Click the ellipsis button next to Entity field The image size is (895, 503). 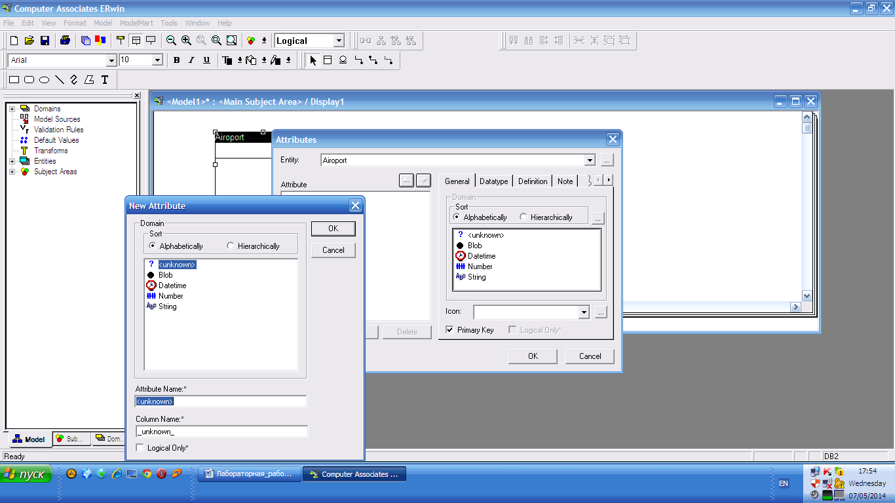[x=607, y=160]
